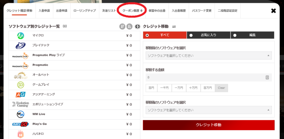The width and height of the screenshot is (284, 139).
Task: Click the Pragmatic Play ライブ logo
Action: [x=21, y=56]
